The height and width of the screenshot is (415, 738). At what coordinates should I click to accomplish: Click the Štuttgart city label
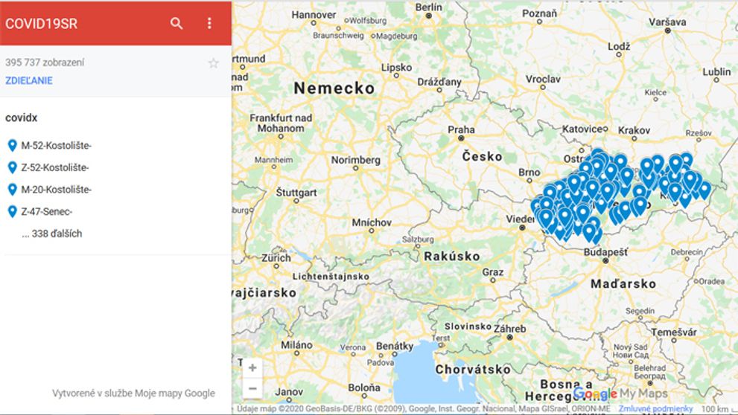pos(296,192)
